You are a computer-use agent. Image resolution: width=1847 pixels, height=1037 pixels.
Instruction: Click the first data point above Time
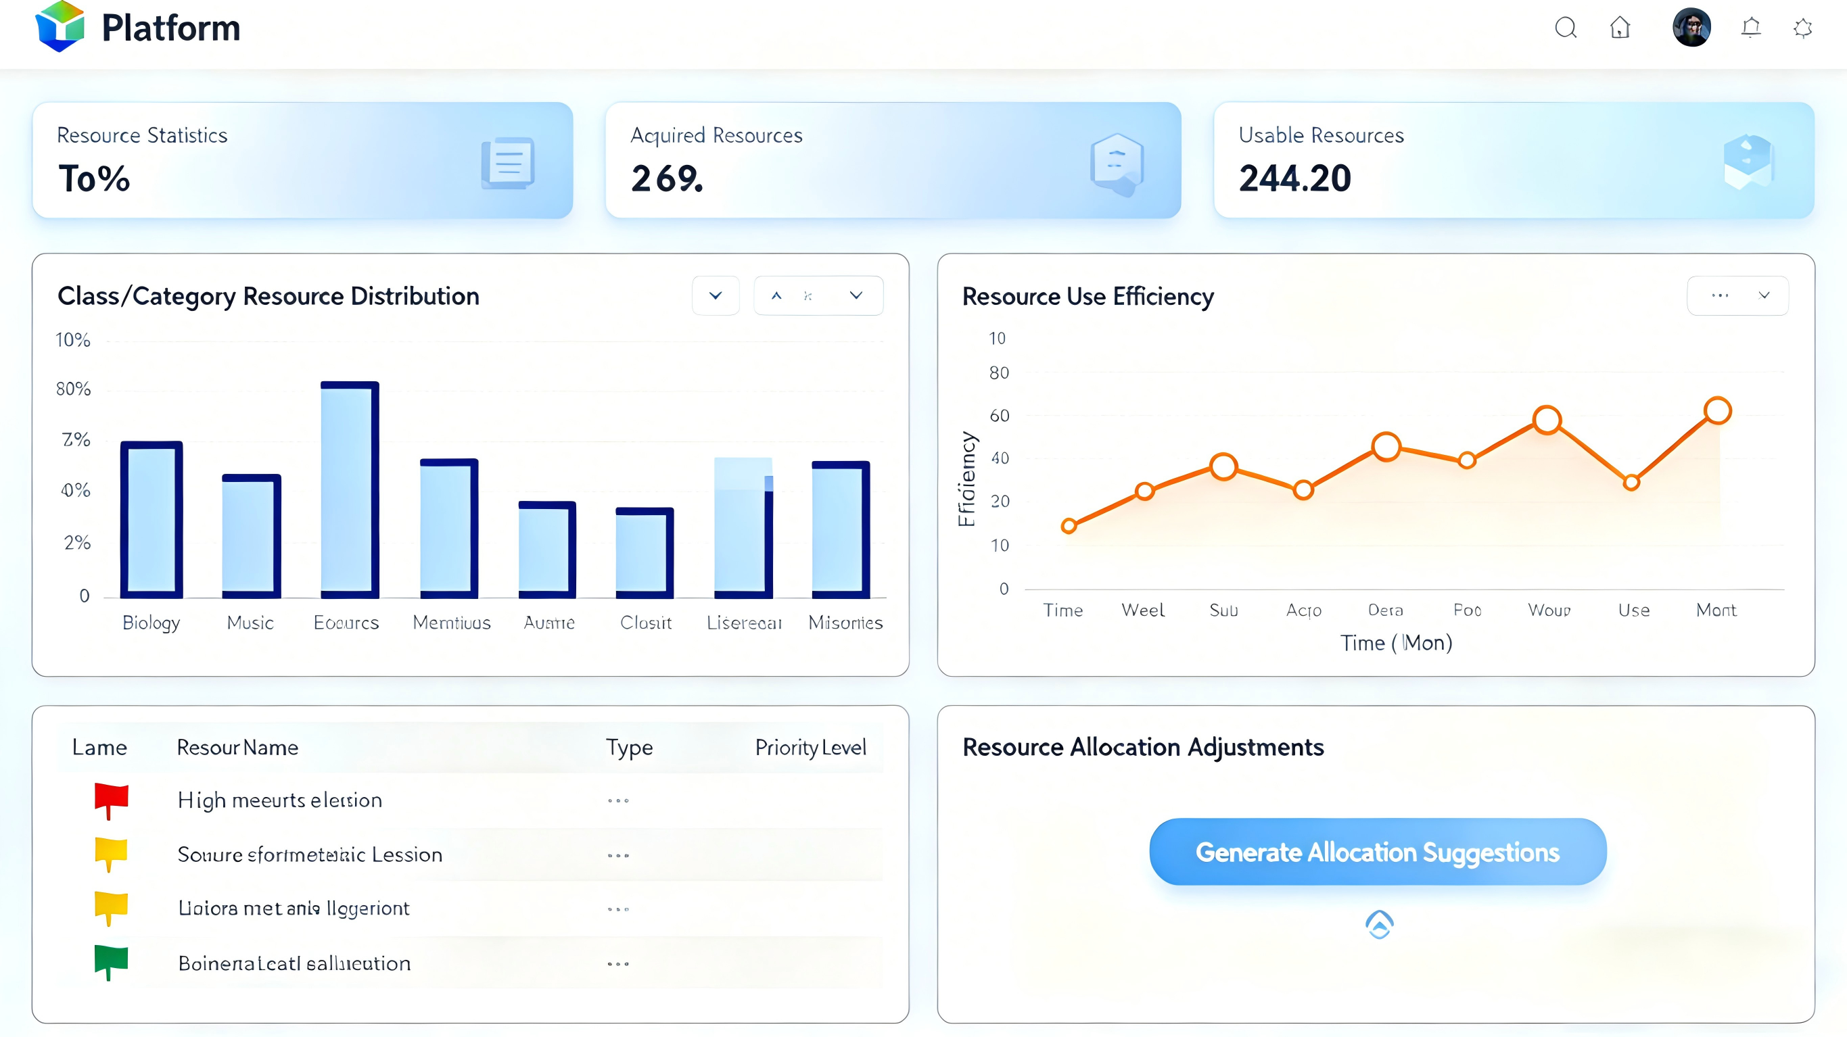coord(1069,526)
